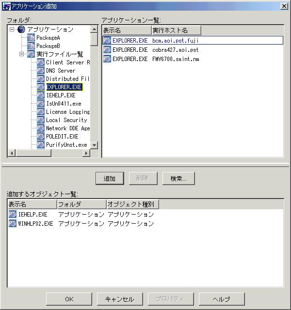291x310 pixels.
Task: Select POLEDIT.EXE in the tree
Action: pyautogui.click(x=62, y=137)
